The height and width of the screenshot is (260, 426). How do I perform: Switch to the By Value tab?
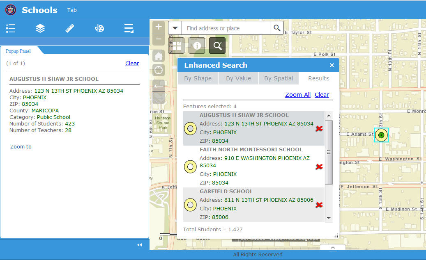tap(239, 78)
